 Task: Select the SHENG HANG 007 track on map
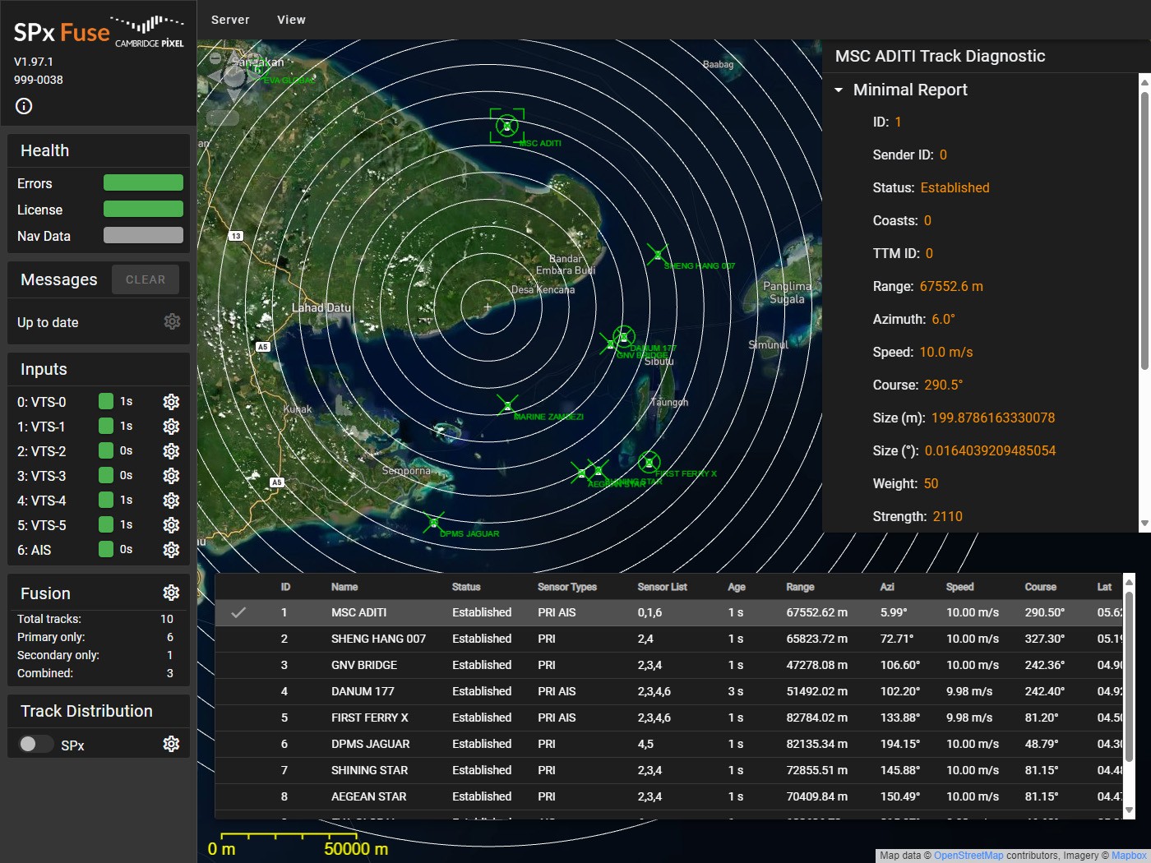657,254
